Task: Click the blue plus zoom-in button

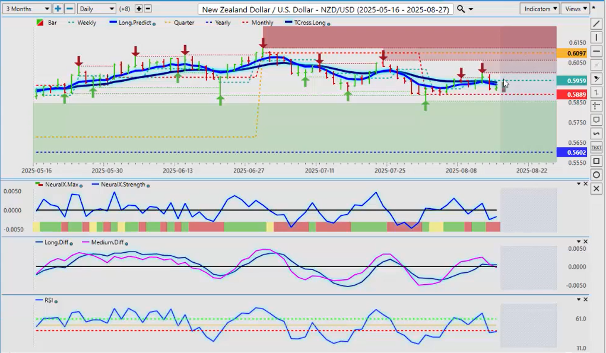Action: point(58,9)
